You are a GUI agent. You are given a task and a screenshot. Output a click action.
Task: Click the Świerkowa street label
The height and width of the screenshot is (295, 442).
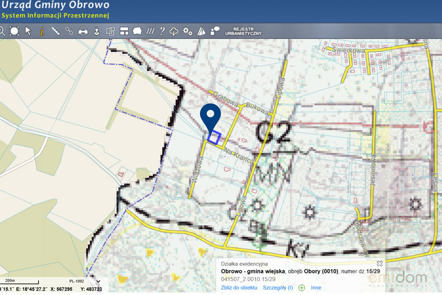pyautogui.click(x=348, y=50)
